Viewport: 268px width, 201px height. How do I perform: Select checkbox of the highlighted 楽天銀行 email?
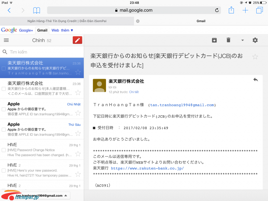(x=4, y=68)
